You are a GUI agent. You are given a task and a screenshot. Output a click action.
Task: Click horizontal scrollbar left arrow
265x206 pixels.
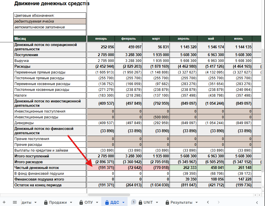click(255, 195)
